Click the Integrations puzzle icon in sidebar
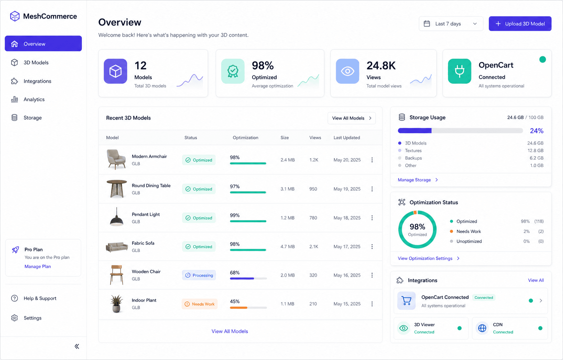The height and width of the screenshot is (360, 563). [14, 81]
